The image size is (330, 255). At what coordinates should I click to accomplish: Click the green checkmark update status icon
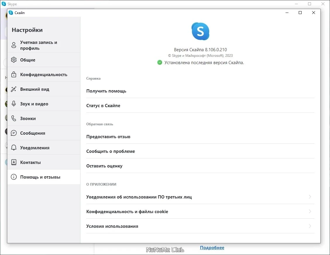[160, 63]
